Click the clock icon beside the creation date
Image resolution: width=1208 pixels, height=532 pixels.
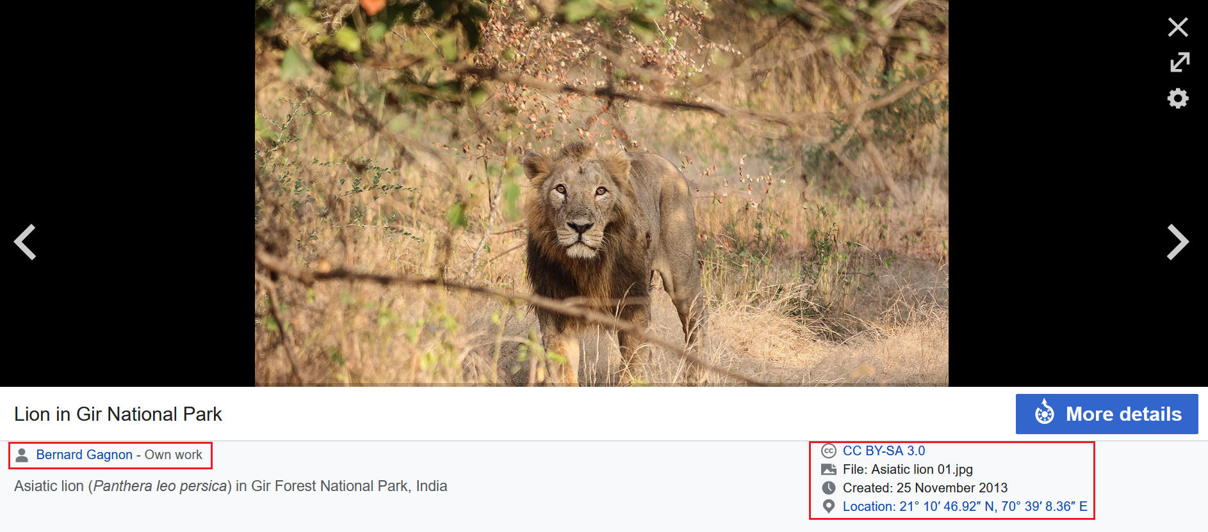(828, 488)
